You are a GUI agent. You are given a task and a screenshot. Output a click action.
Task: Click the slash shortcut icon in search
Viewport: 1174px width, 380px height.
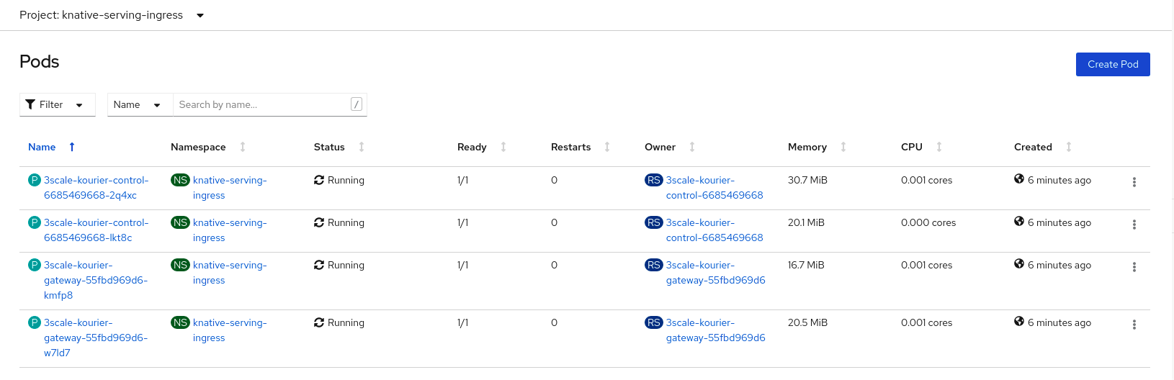[x=356, y=104]
